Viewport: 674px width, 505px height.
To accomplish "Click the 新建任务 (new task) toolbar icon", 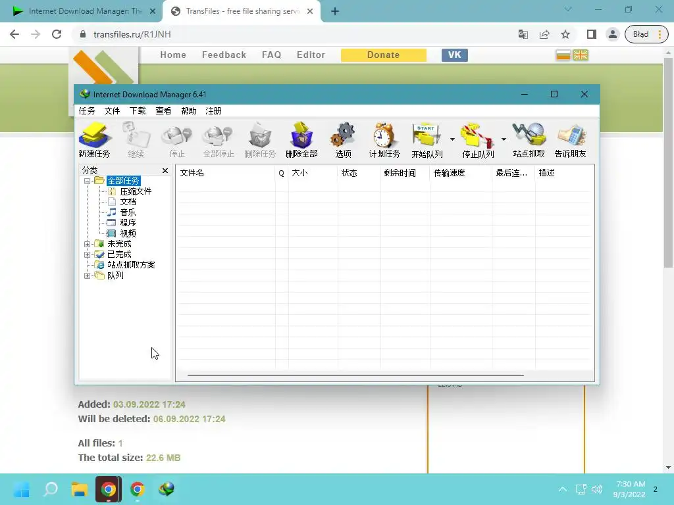I will (x=94, y=139).
